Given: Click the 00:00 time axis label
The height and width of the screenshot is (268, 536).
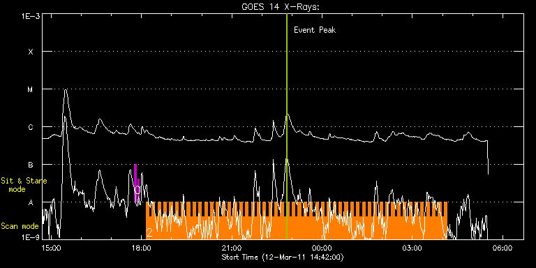Looking at the screenshot, I should [x=322, y=247].
